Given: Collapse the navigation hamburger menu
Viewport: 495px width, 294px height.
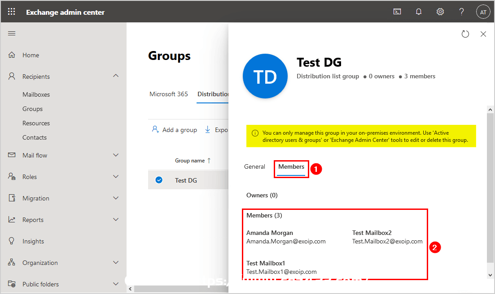Looking at the screenshot, I should point(12,34).
